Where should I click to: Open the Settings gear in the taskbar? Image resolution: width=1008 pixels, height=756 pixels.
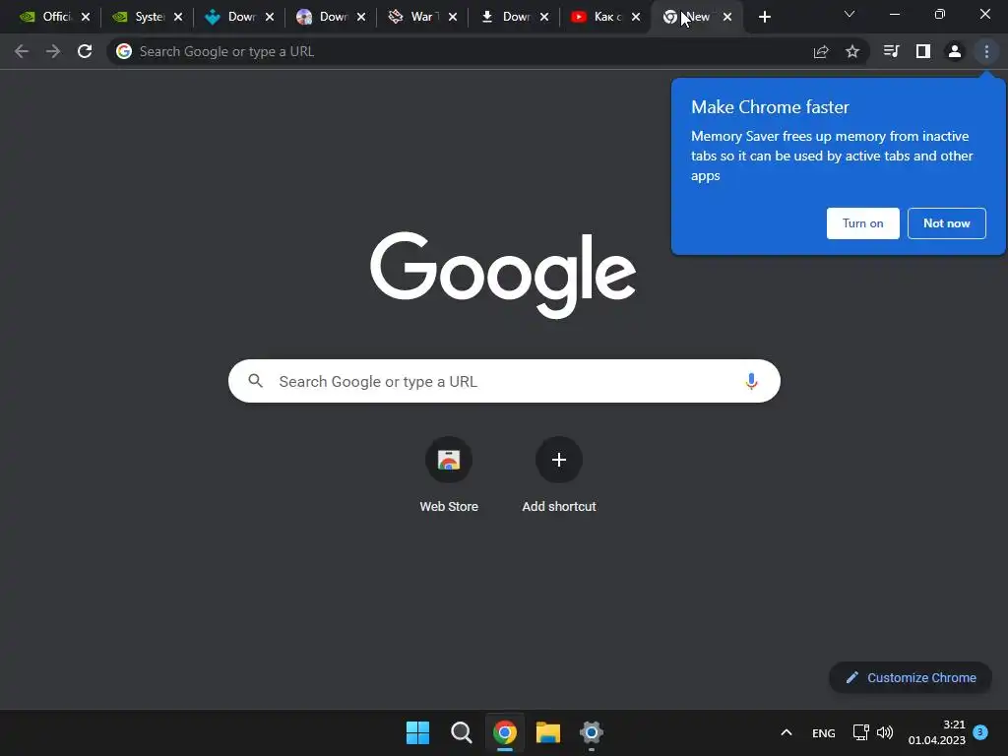(x=592, y=732)
